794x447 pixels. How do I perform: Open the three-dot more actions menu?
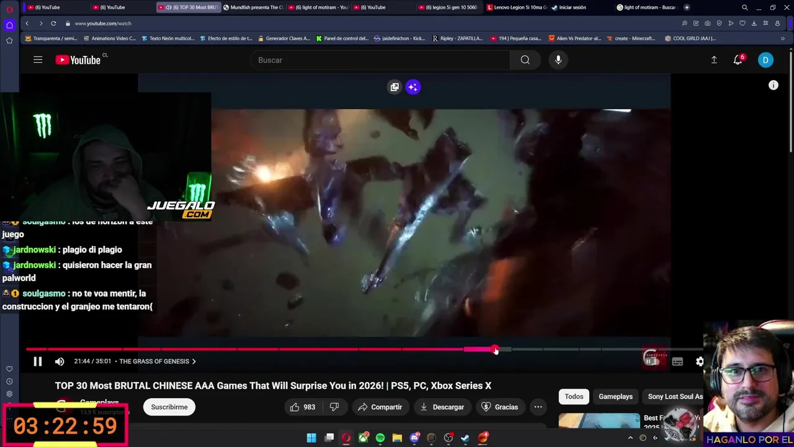538,407
